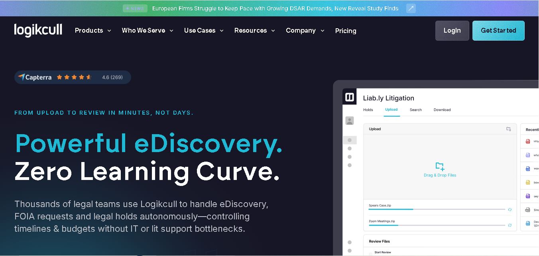Expand the Products dropdown menu
Viewport: 539px width, 256px height.
click(x=93, y=31)
